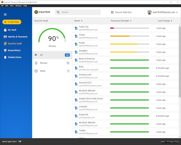
Task: Open the Window menu
Action: click(x=18, y=6)
